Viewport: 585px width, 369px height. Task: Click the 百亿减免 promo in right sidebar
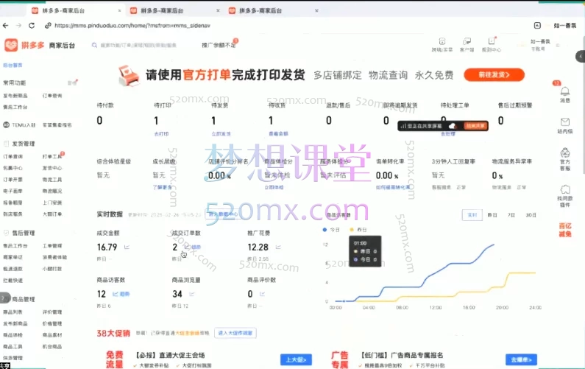[x=565, y=230]
